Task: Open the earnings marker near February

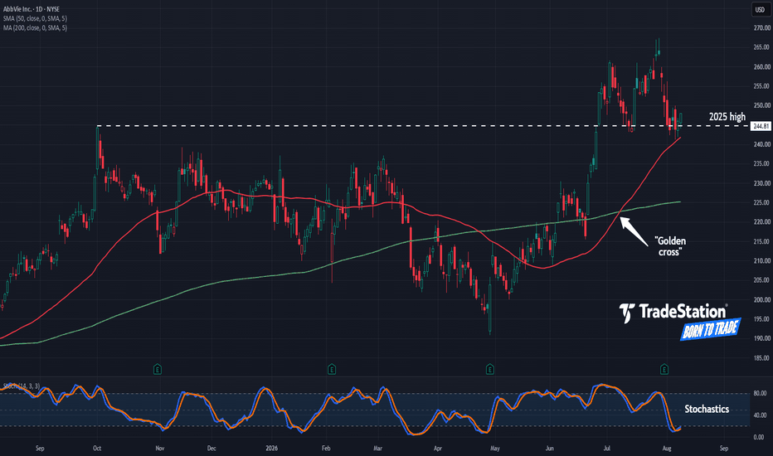Action: coord(332,369)
